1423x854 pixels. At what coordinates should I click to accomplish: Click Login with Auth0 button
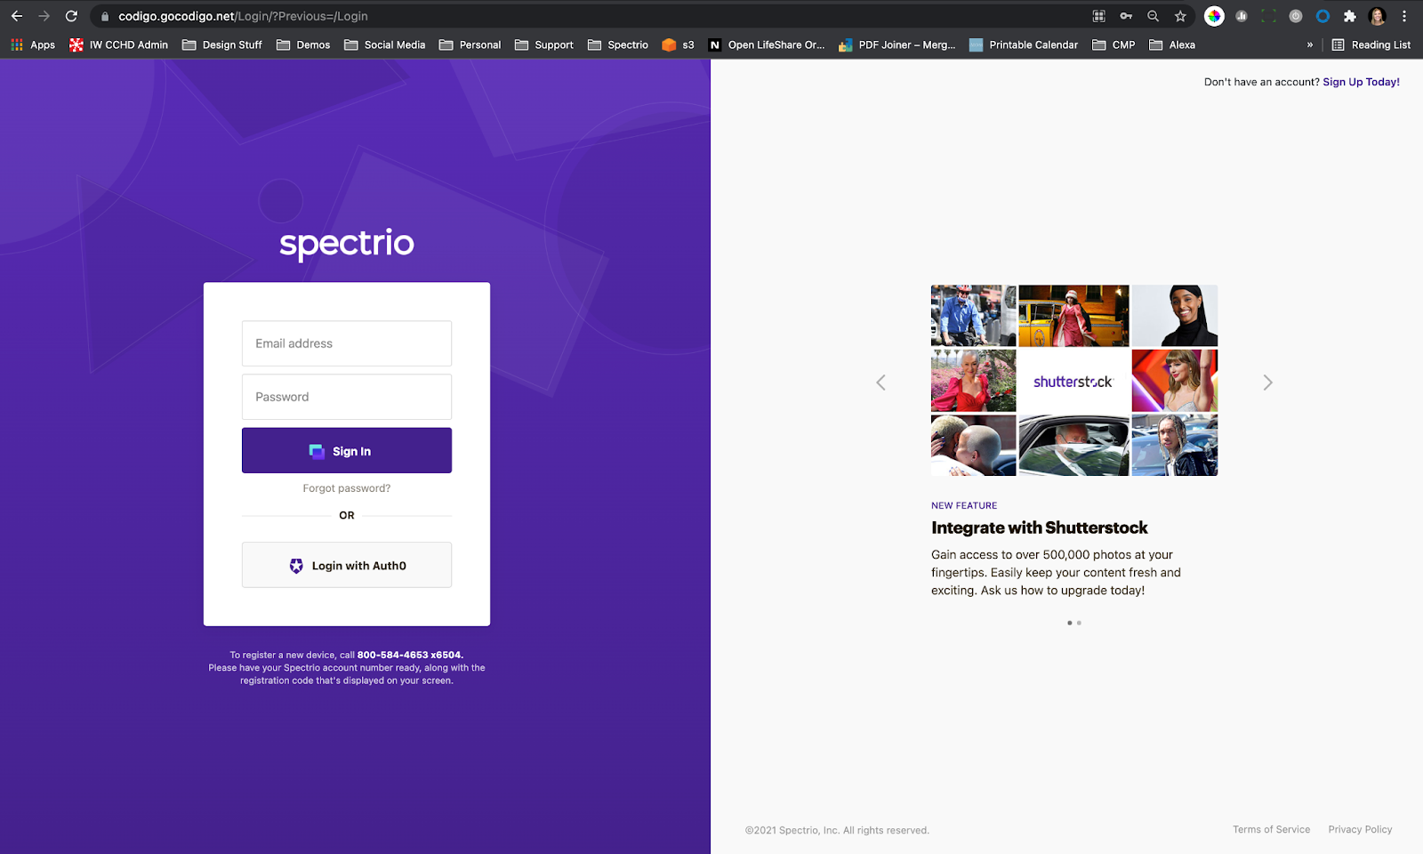pos(347,565)
